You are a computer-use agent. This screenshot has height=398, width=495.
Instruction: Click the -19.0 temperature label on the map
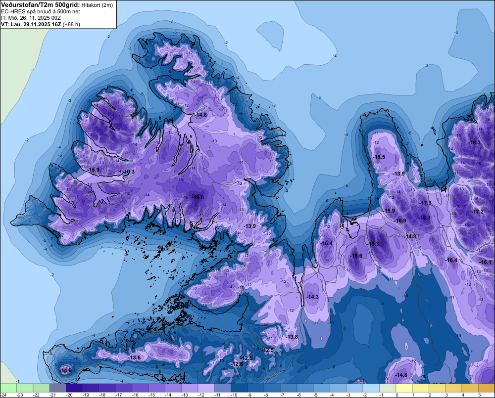click(x=198, y=197)
